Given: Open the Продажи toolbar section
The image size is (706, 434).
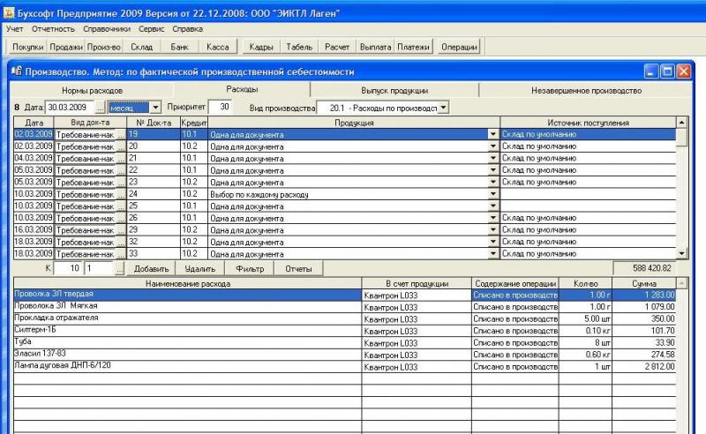Looking at the screenshot, I should pyautogui.click(x=66, y=47).
